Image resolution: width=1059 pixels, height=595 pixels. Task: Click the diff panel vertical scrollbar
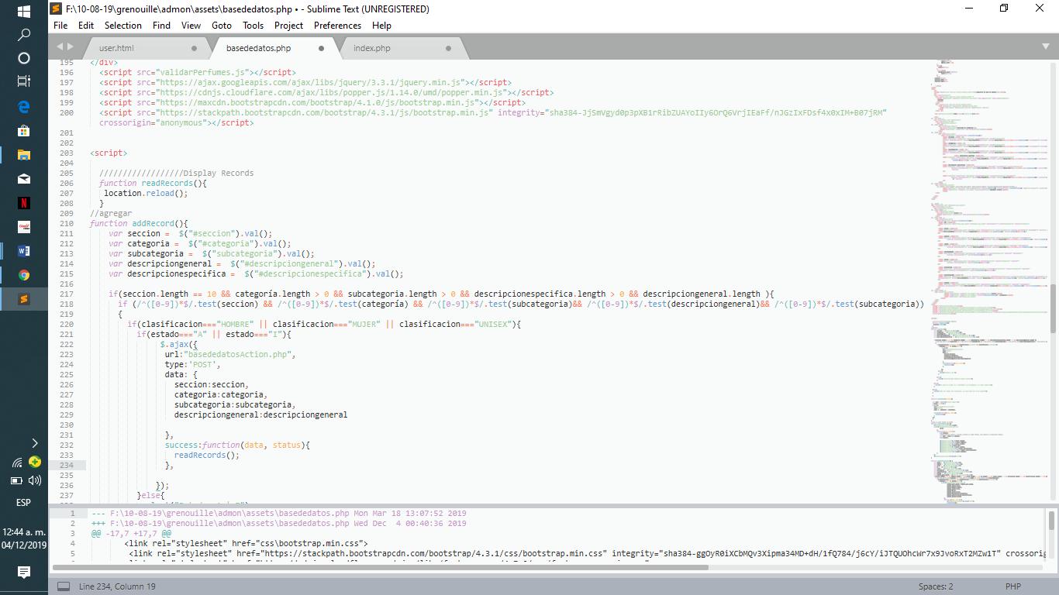[1052, 520]
